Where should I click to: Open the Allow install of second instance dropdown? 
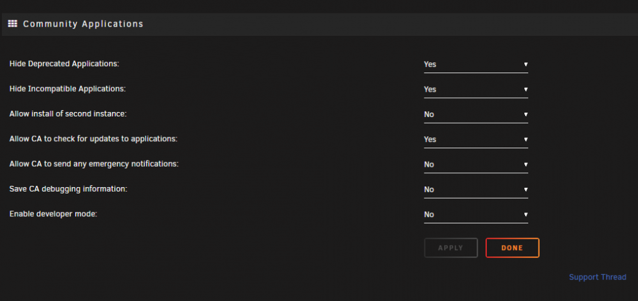[476, 115]
